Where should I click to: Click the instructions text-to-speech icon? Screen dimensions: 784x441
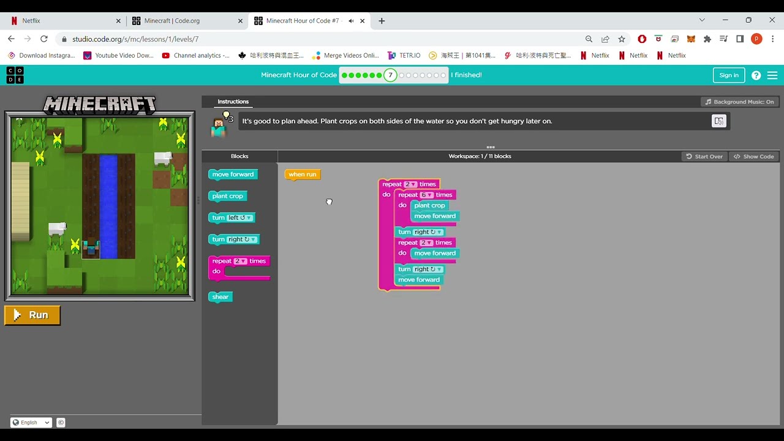(718, 121)
